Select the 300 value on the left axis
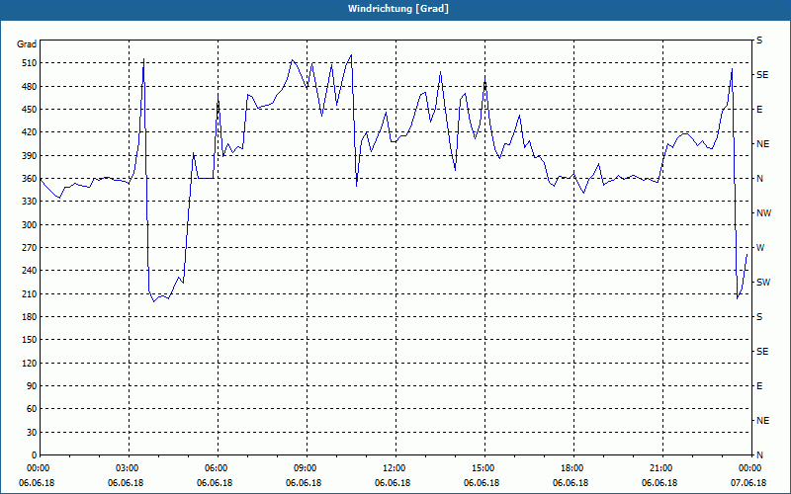Screen dimensions: 791x494 pos(29,225)
